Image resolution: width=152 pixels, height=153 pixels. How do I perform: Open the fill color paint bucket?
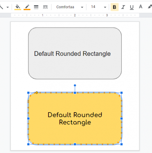click(x=18, y=7)
